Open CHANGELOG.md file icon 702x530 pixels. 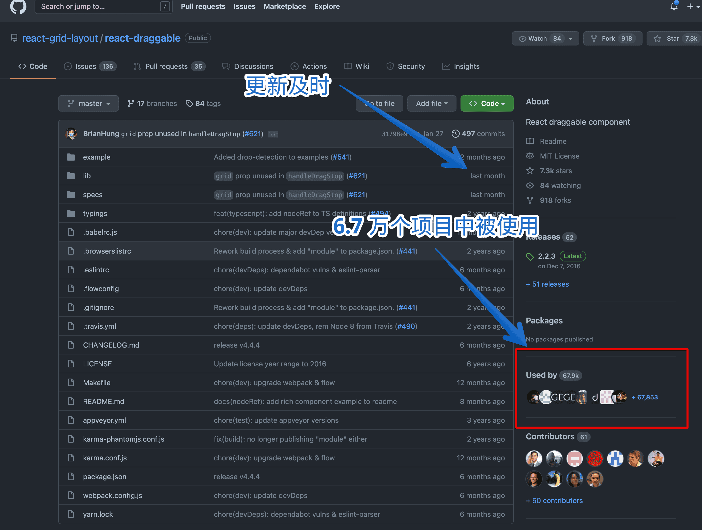pyautogui.click(x=71, y=345)
